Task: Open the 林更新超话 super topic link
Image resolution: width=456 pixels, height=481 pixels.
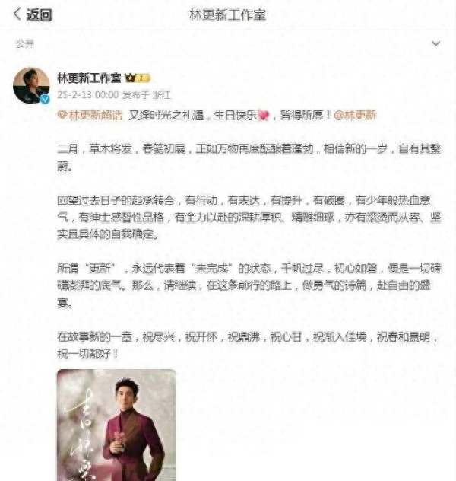Action: tap(96, 116)
